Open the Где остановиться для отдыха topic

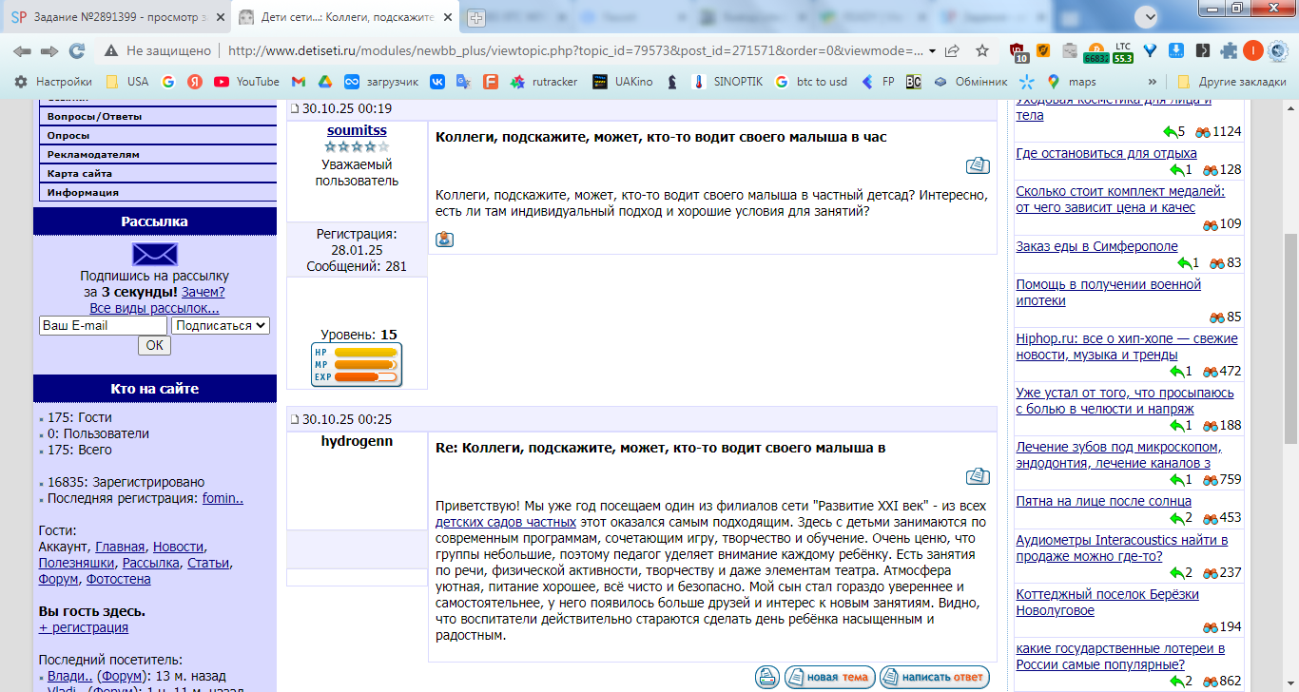point(1107,153)
